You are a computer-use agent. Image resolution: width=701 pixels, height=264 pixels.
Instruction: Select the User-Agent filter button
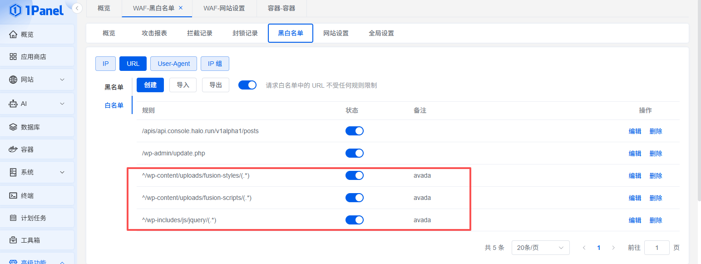point(174,64)
